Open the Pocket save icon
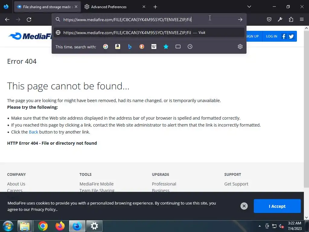 click(269, 19)
